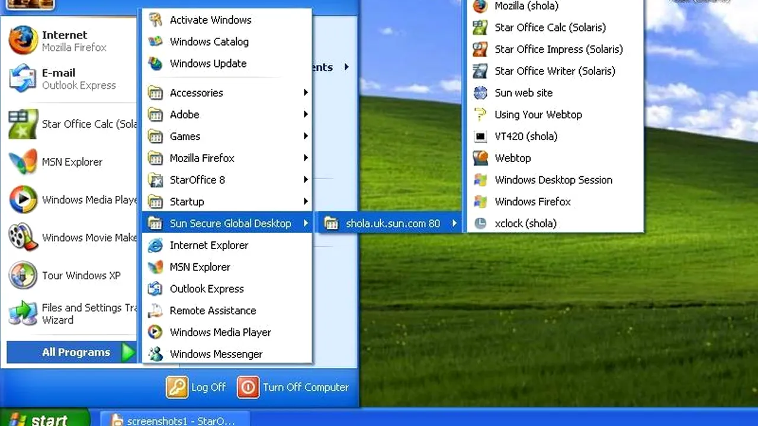
Task: Launch Windows Media Player from the All Programs list
Action: [x=227, y=333]
